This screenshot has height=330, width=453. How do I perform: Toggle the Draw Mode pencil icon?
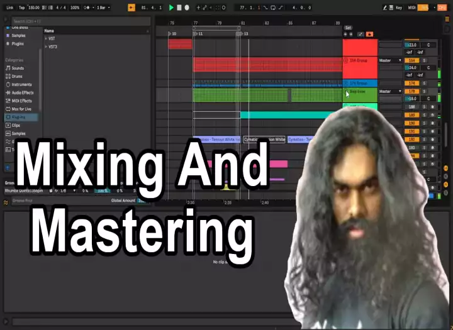(385, 8)
